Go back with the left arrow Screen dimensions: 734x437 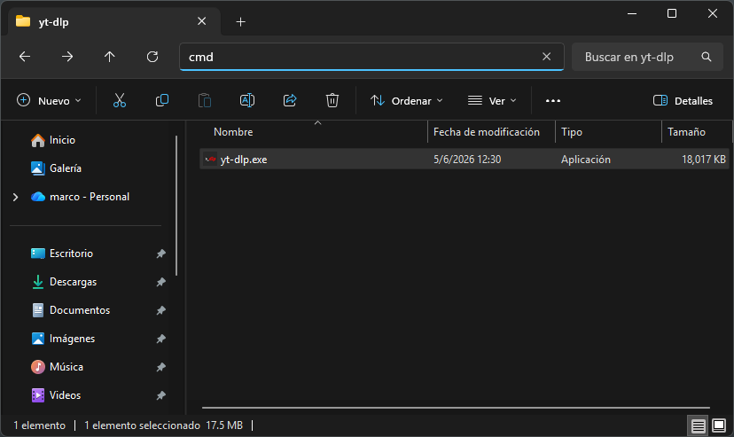click(25, 57)
